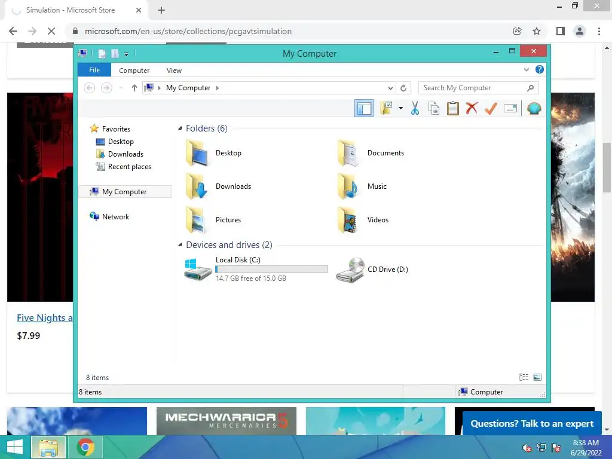The width and height of the screenshot is (612, 459).
Task: Open the recent locations dropdown arrow
Action: [x=121, y=88]
